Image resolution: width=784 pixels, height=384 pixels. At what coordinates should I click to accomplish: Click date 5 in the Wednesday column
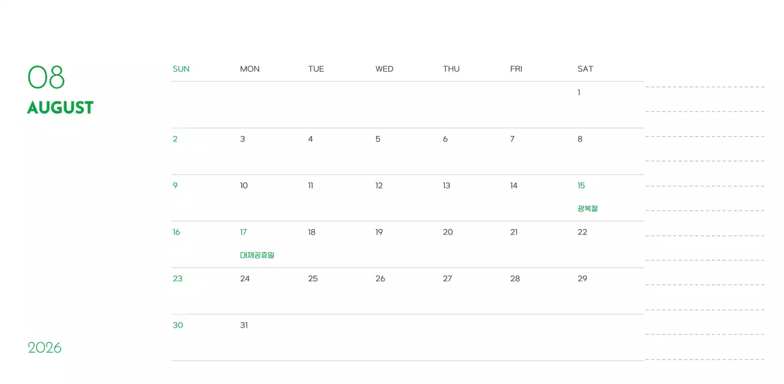(x=378, y=139)
